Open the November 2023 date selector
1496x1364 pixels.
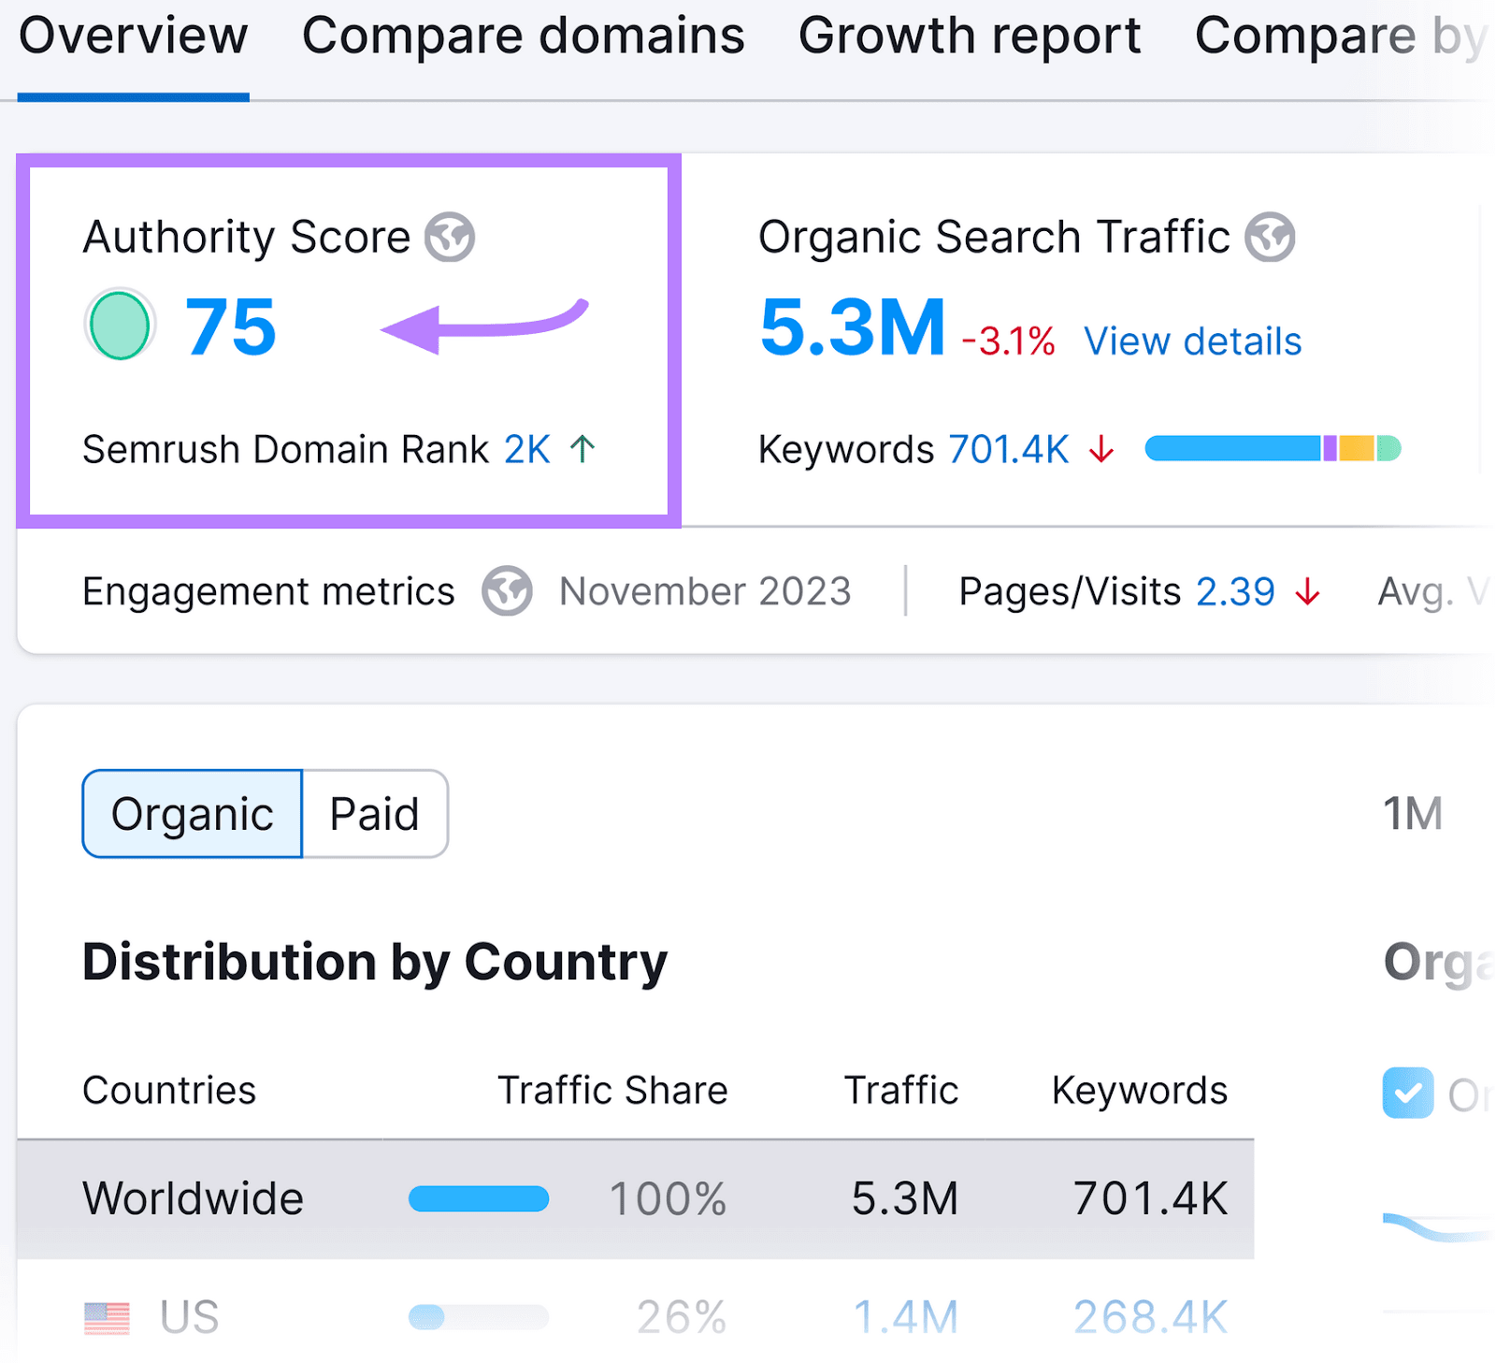coord(704,590)
